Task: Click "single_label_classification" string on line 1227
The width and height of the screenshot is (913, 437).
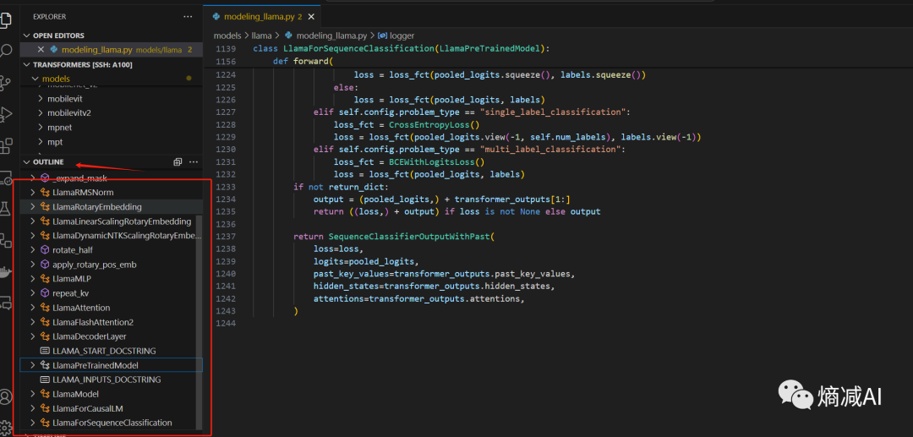Action: [552, 112]
